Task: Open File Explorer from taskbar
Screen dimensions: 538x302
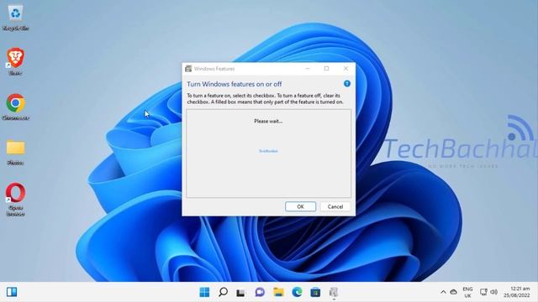Action: tap(278, 292)
